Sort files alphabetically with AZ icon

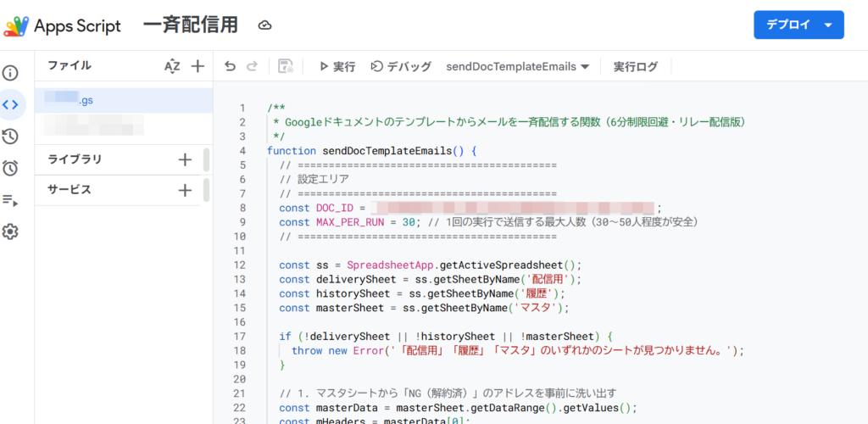[x=172, y=66]
